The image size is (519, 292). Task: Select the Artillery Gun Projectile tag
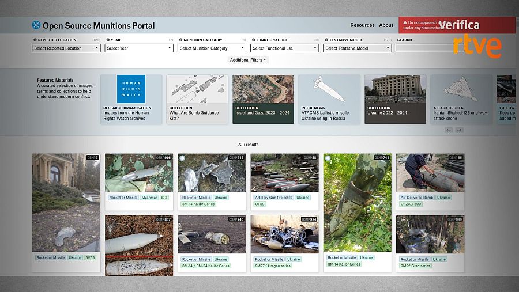(274, 198)
